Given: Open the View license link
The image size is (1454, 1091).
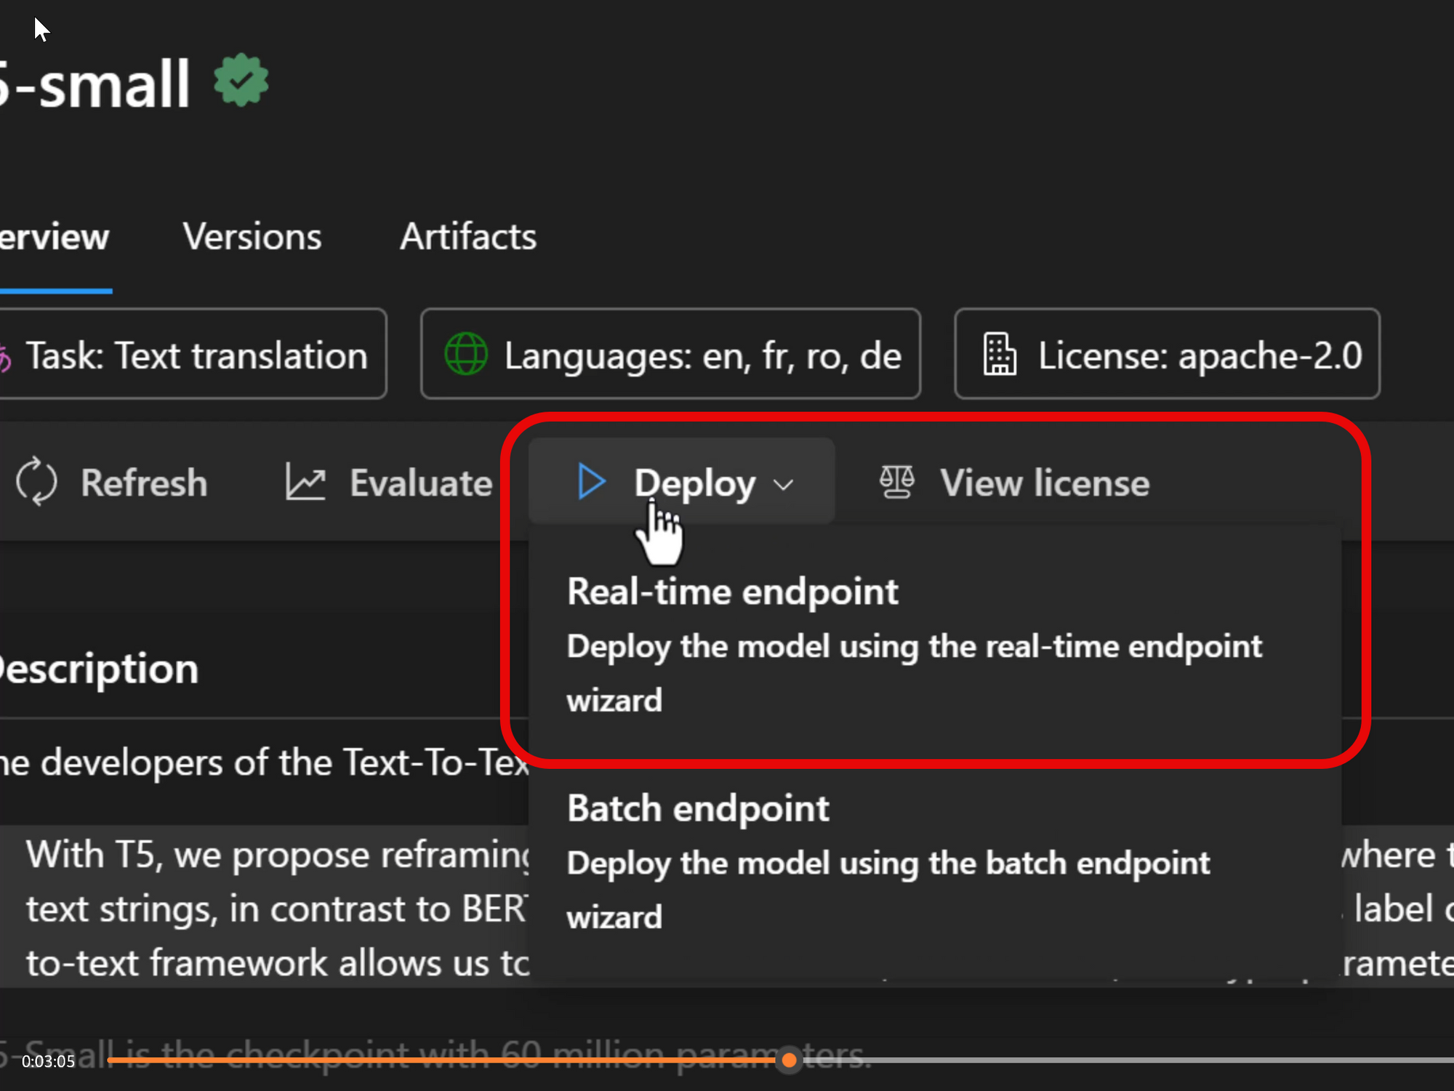Looking at the screenshot, I should (1044, 483).
